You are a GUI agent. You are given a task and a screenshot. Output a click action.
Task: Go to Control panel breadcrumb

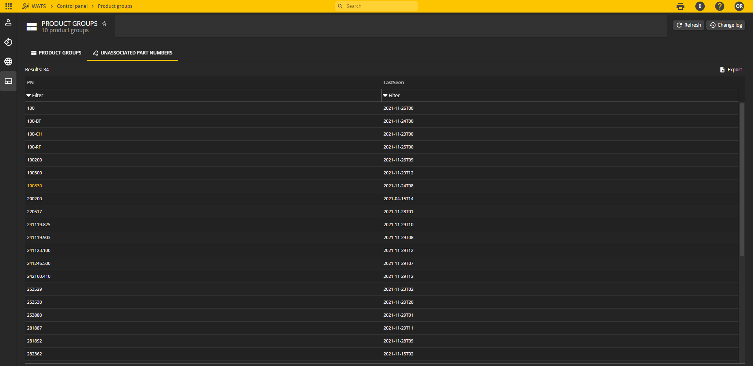point(72,6)
